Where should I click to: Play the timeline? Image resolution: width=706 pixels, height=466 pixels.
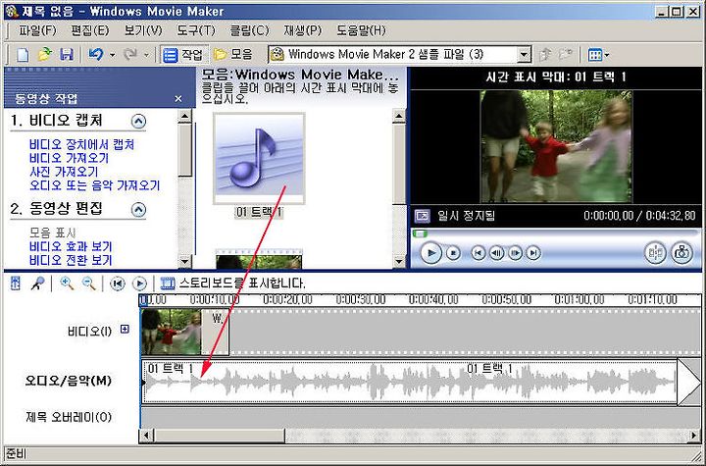click(139, 284)
